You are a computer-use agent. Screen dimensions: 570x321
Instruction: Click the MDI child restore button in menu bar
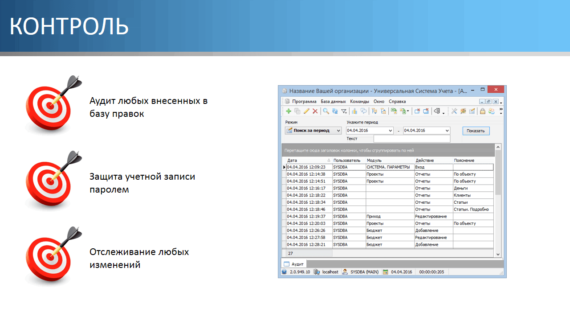tap(489, 101)
